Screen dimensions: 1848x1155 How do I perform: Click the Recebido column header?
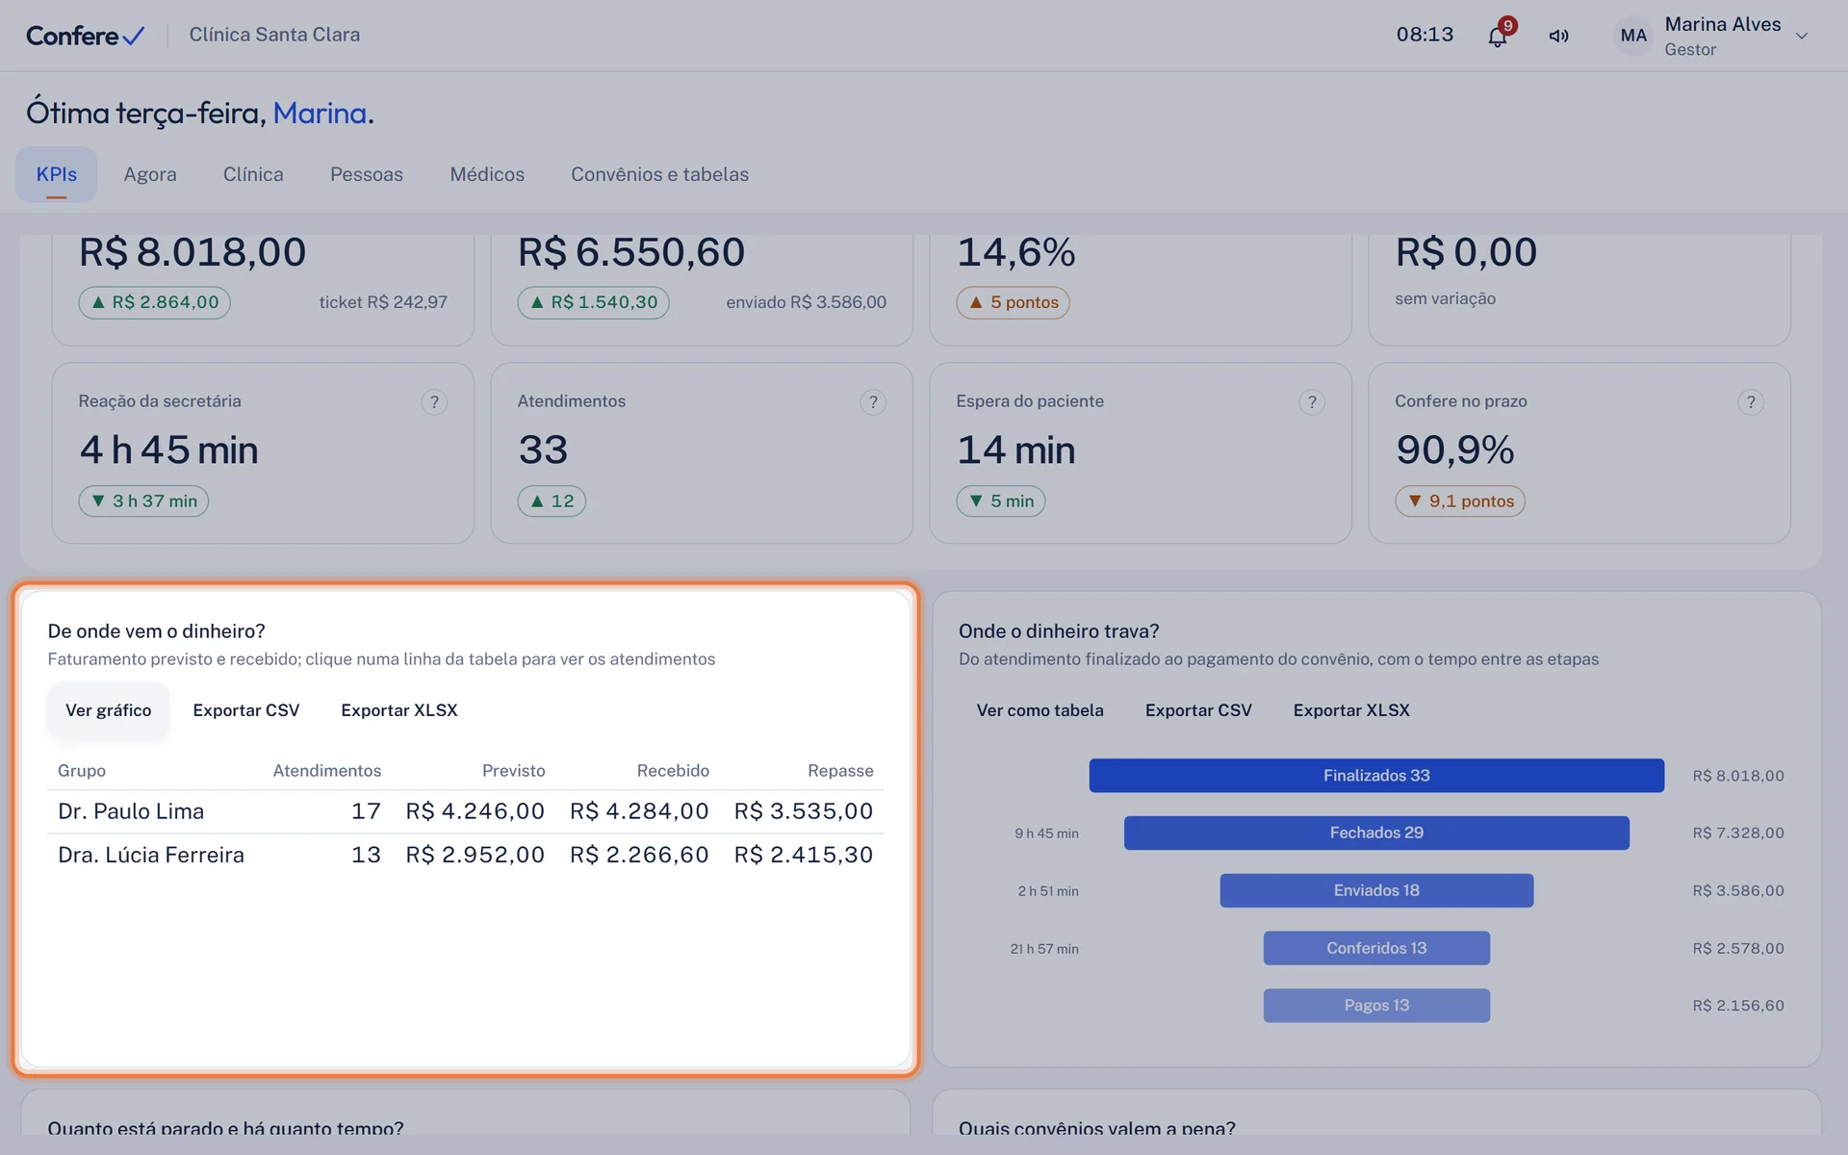point(673,771)
